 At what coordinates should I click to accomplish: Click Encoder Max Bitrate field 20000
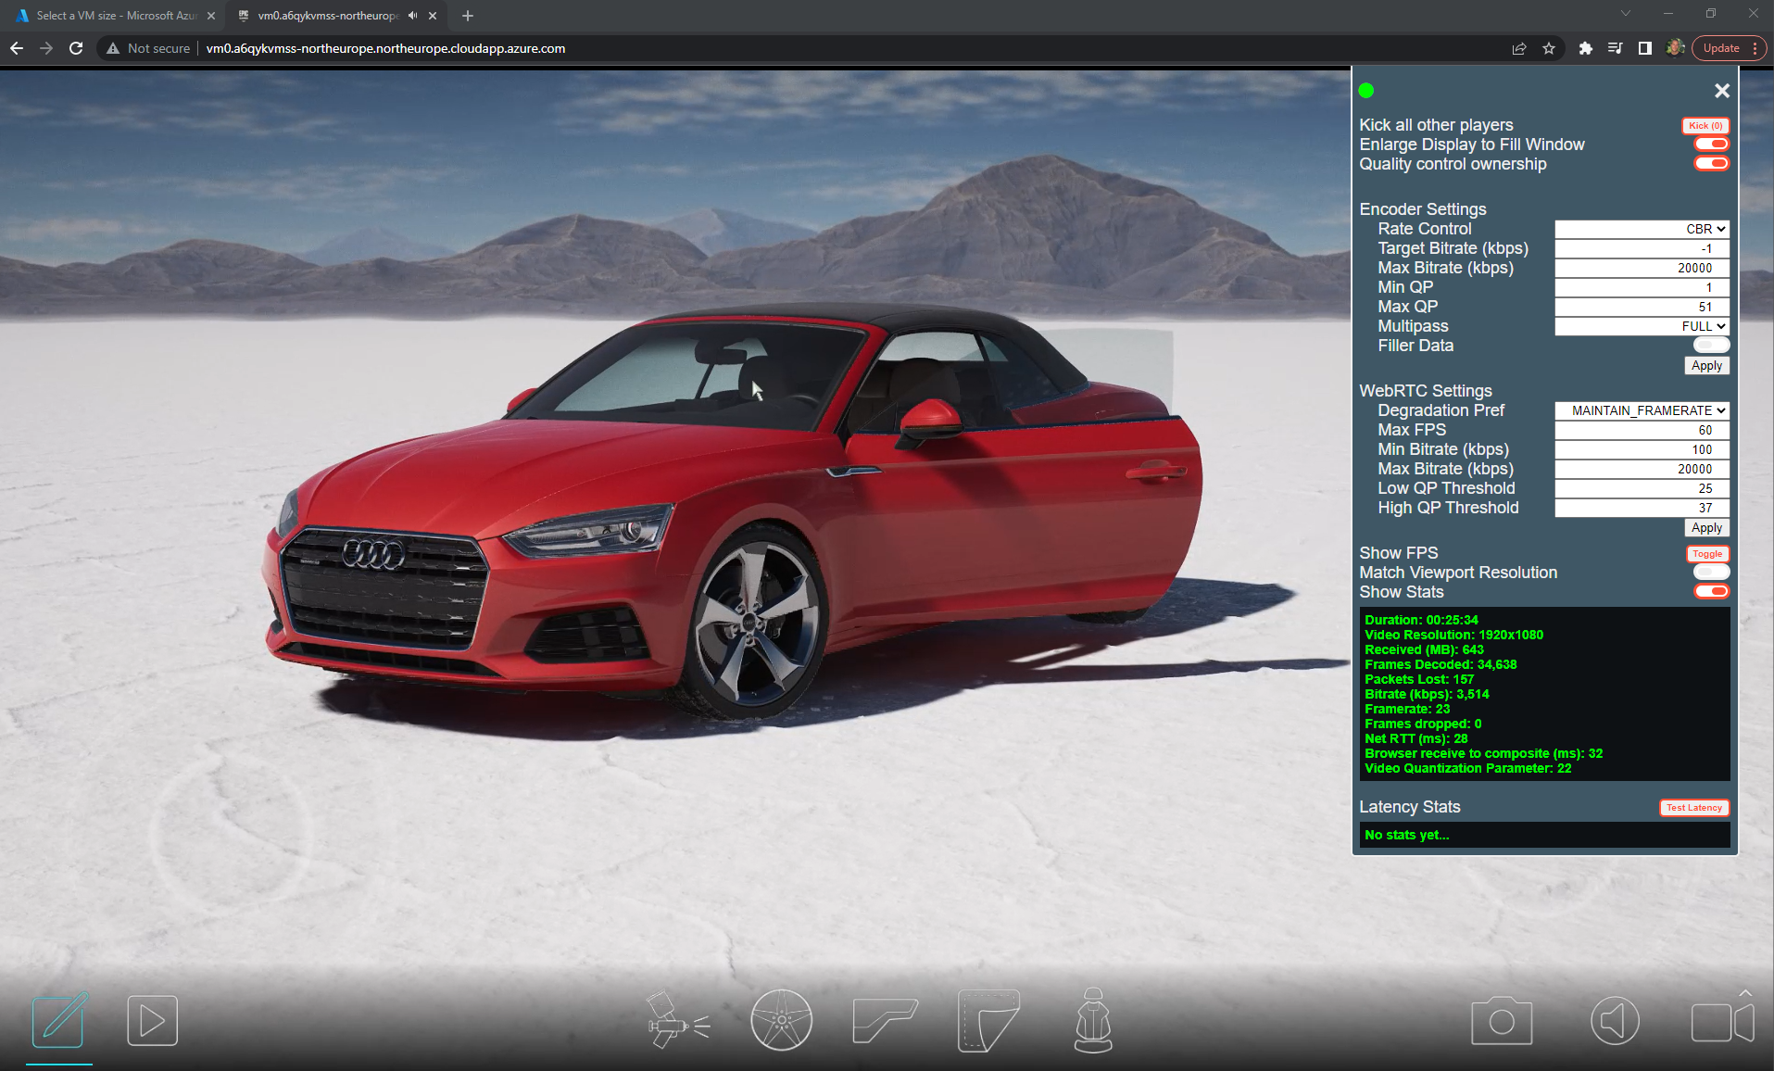pyautogui.click(x=1642, y=268)
